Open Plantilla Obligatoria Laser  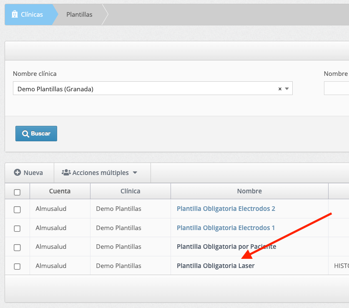(216, 266)
